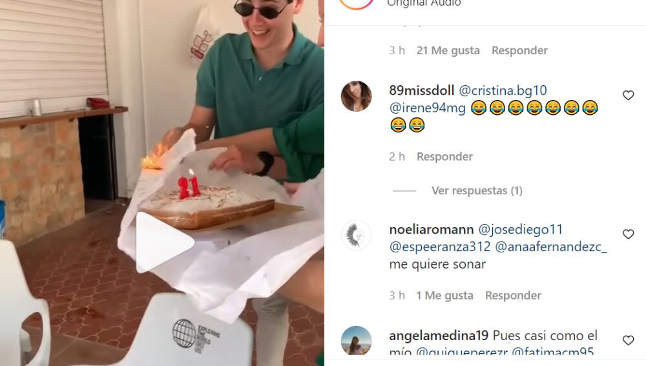Reply to the noeliaromann comment
This screenshot has height=366, width=646.
[x=513, y=296]
